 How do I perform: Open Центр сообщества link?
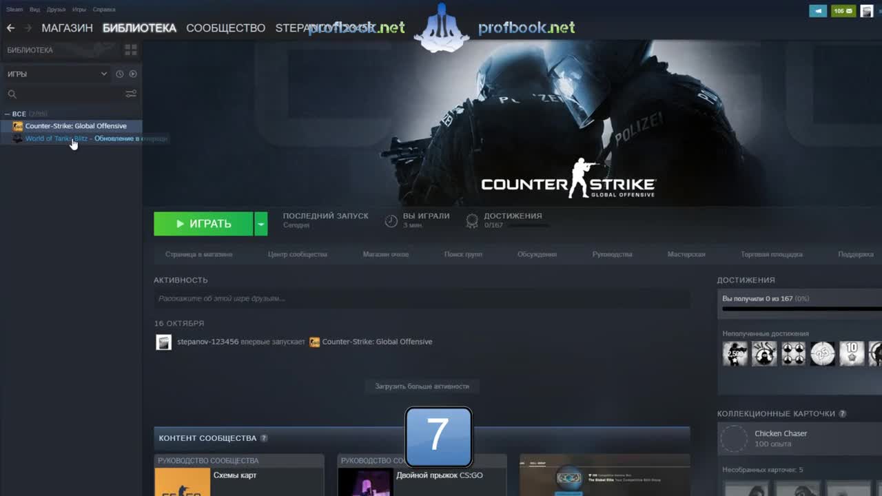(298, 254)
